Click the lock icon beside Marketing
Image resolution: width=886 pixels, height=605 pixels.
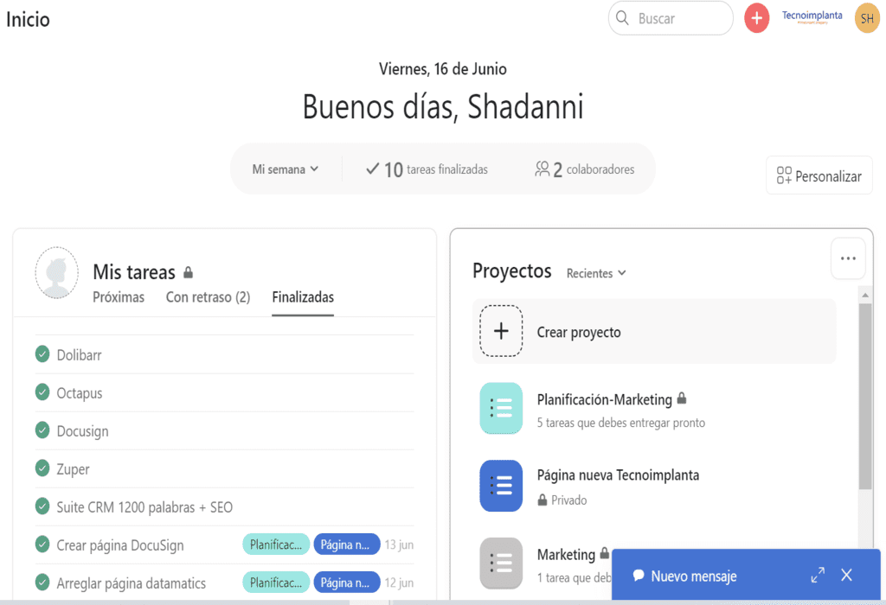click(604, 553)
